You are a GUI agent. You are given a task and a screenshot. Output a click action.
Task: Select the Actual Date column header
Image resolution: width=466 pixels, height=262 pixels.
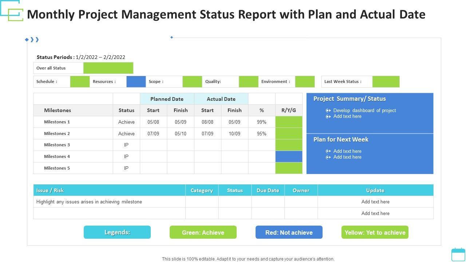click(x=221, y=99)
